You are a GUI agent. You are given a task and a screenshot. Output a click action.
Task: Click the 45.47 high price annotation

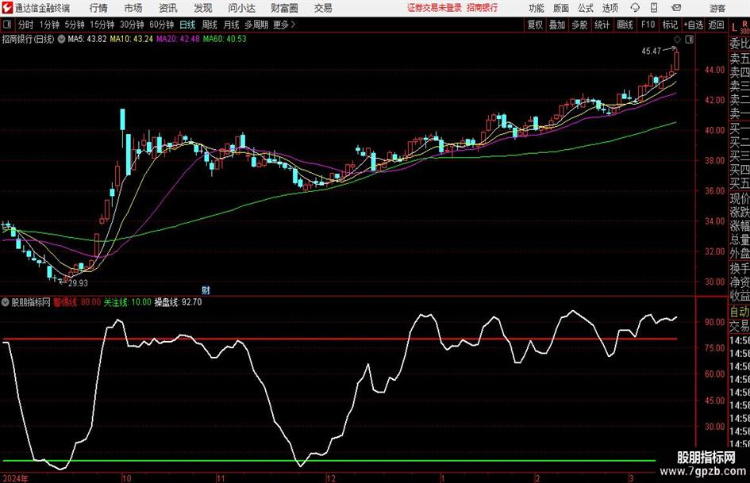pyautogui.click(x=651, y=52)
